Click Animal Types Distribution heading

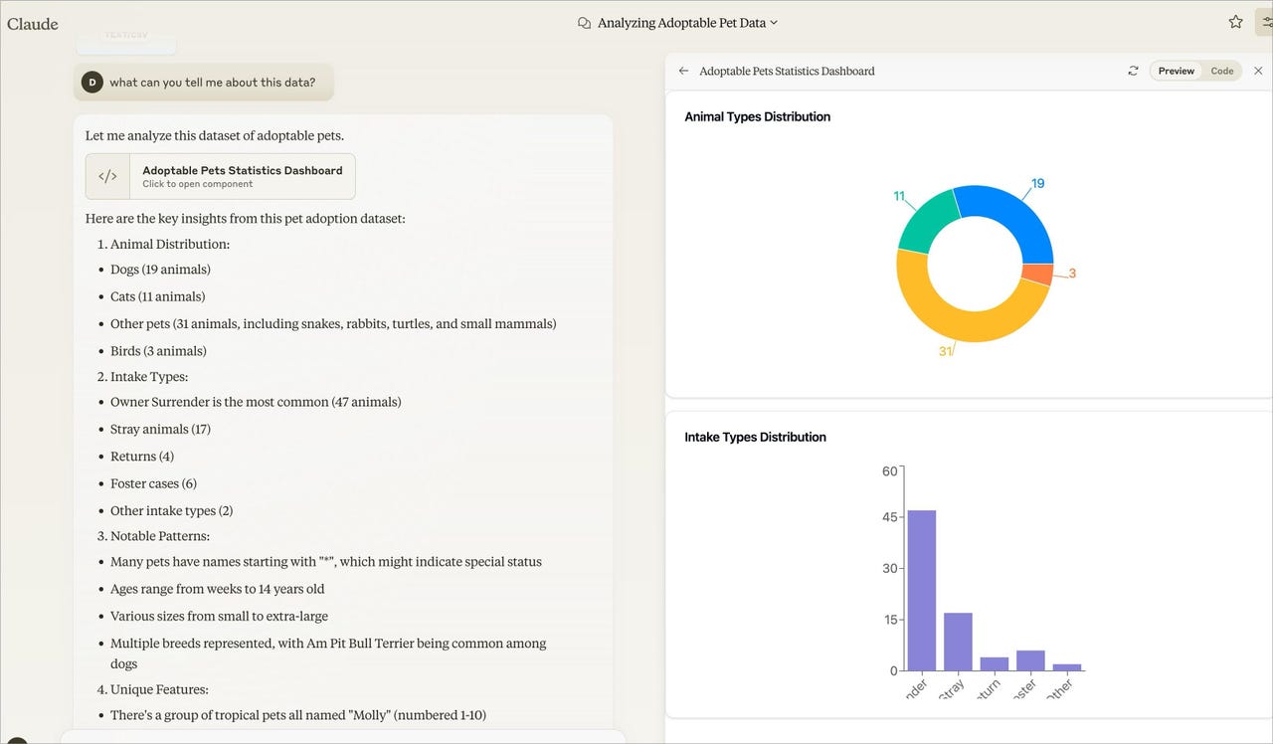click(x=757, y=116)
